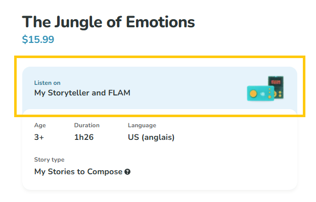Image resolution: width=316 pixels, height=202 pixels.
Task: Click the light blue Listen on banner
Action: (160, 88)
